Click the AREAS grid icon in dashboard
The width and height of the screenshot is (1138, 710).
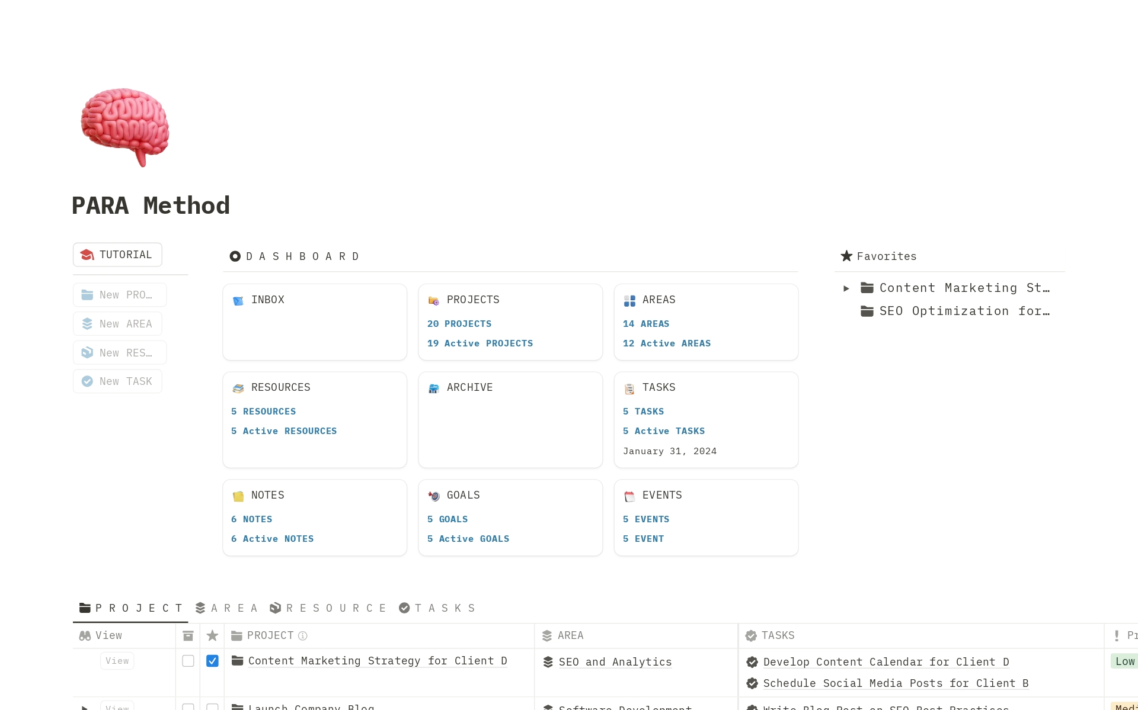tap(629, 300)
